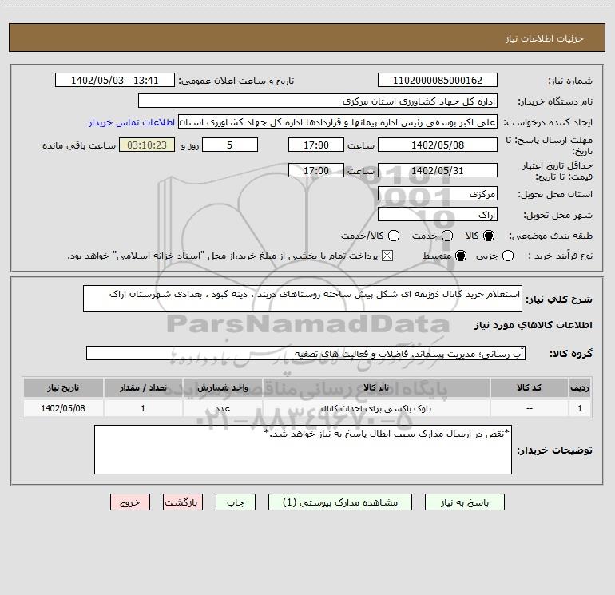
Task: Click the announcement date field 1402/05/03 - 13:41
Action: point(115,81)
